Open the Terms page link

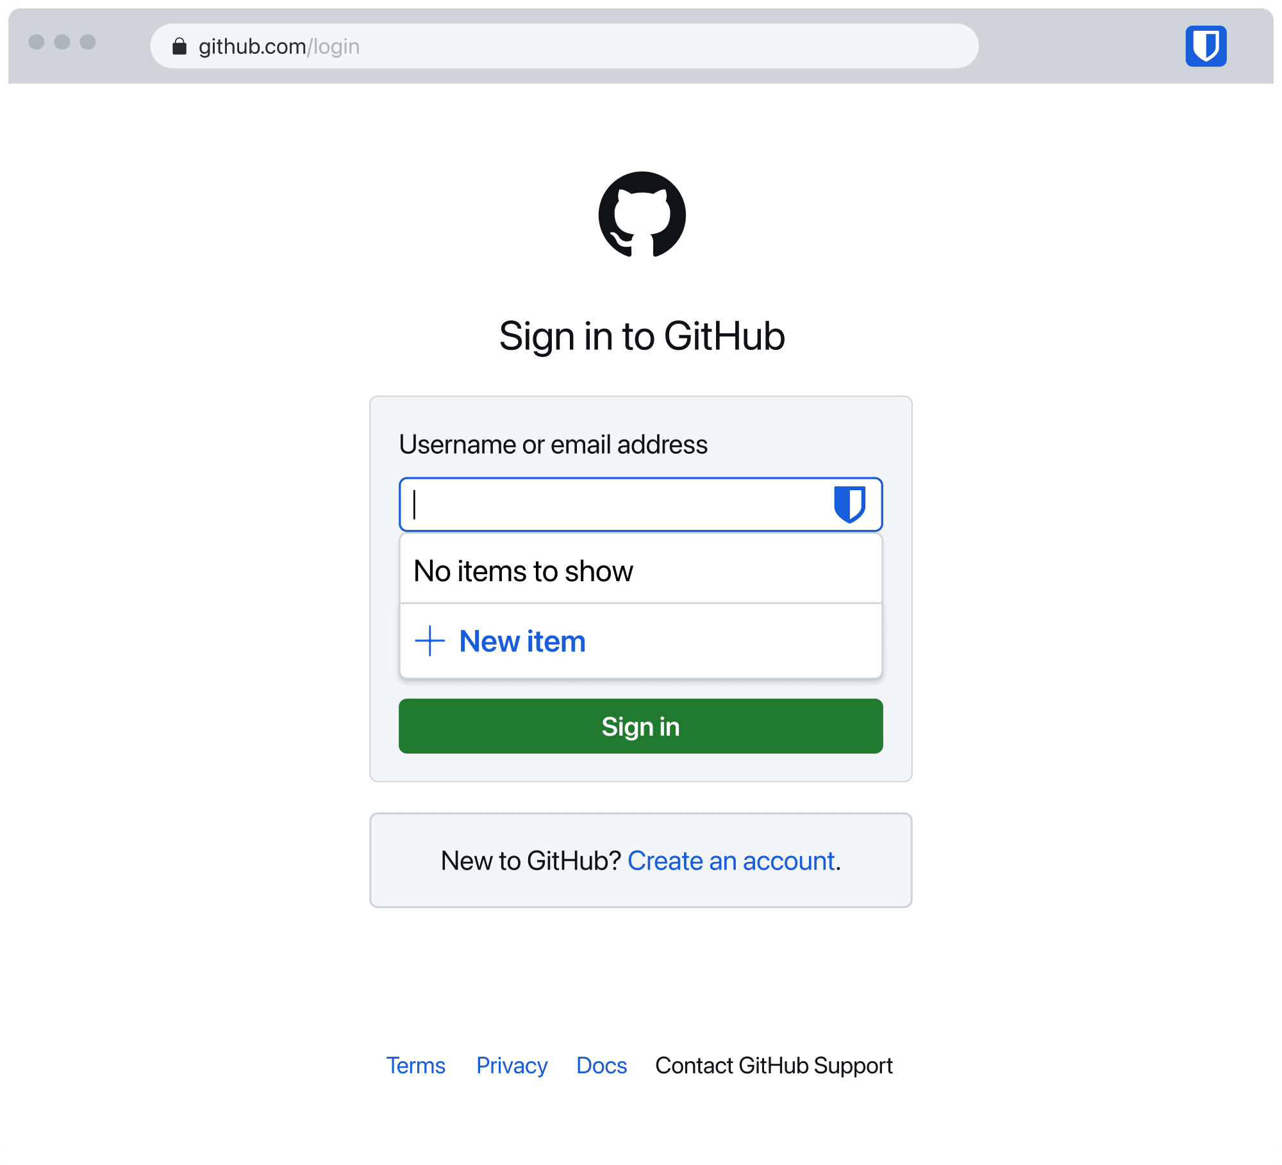tap(415, 1066)
